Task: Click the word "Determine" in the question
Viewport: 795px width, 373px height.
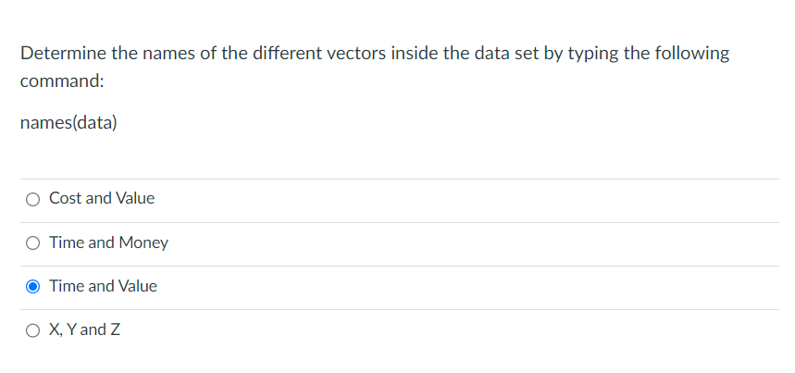Action: (63, 54)
